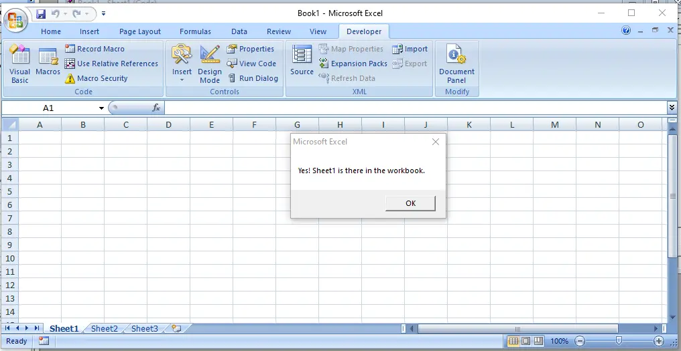Image resolution: width=681 pixels, height=351 pixels.
Task: Switch to the Home tab
Action: click(x=51, y=31)
